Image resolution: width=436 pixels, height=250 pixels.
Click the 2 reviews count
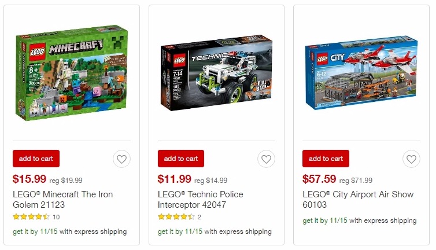(199, 217)
